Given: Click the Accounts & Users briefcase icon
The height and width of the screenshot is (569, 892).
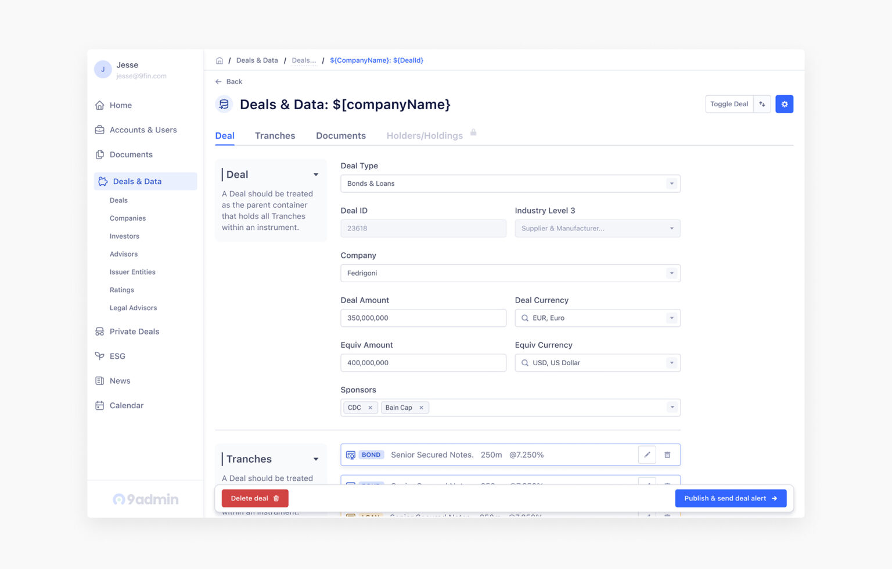Looking at the screenshot, I should click(x=100, y=130).
